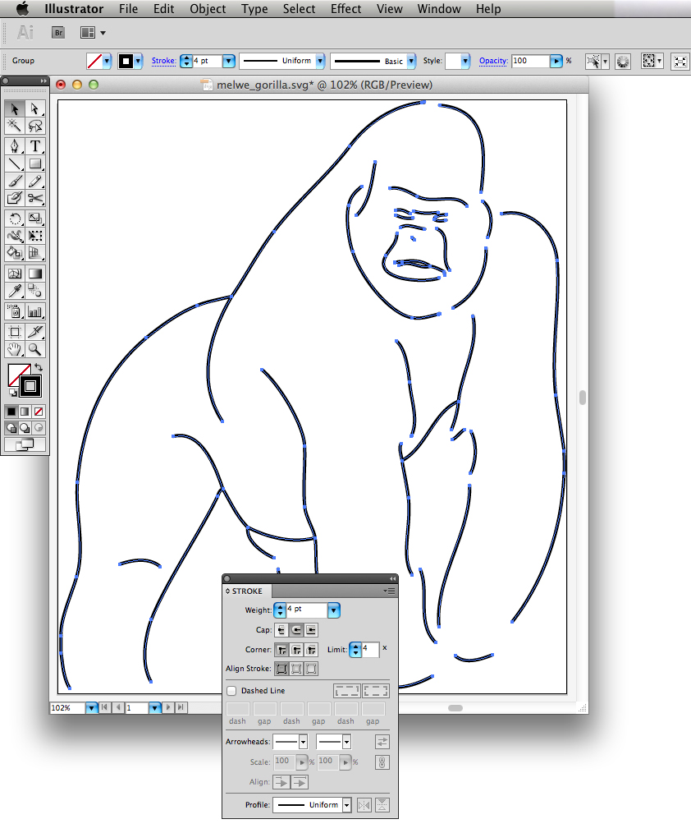
Task: Open the Profile dropdown in Stroke panel
Action: 345,805
